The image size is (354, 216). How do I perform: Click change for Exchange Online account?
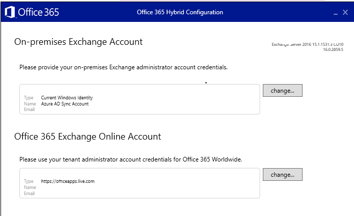pyautogui.click(x=282, y=174)
